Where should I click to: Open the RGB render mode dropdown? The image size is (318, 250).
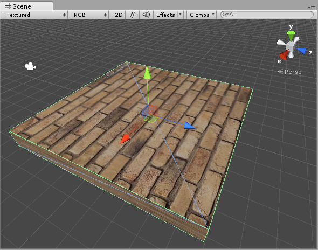point(89,15)
